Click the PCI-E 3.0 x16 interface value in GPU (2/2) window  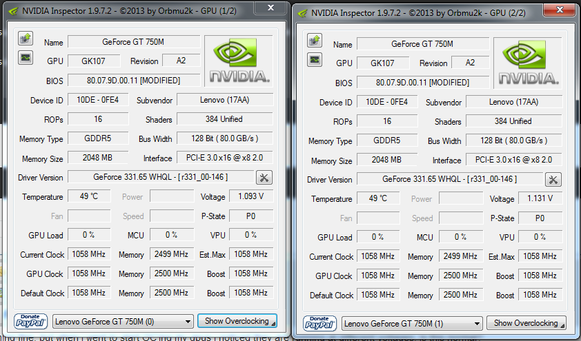[x=514, y=160]
